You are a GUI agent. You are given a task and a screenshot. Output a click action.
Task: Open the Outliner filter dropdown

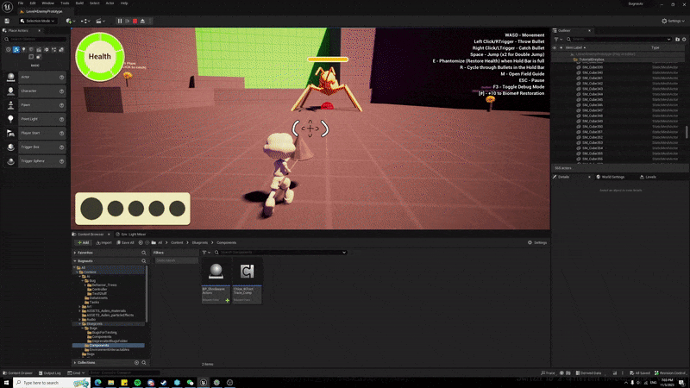[558, 39]
